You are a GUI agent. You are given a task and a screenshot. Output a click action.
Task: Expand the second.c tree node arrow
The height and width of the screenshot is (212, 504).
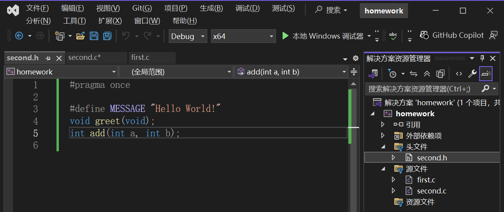point(393,191)
